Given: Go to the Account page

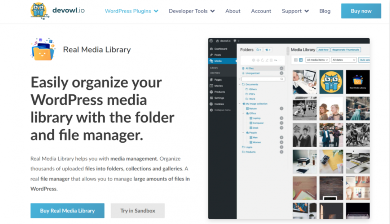Looking at the screenshot, I should (x=261, y=11).
